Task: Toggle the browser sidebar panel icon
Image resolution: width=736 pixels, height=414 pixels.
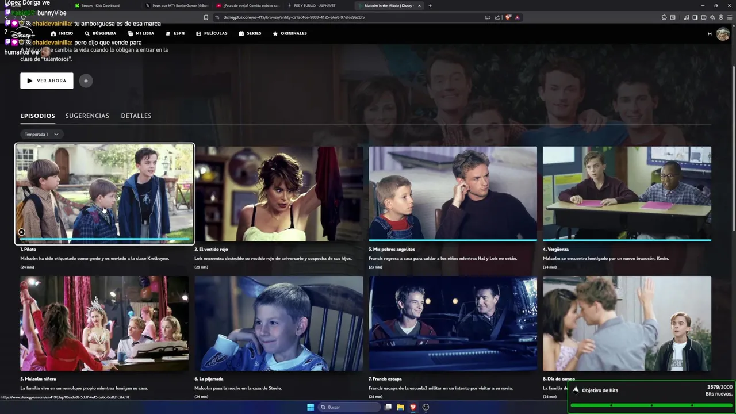Action: [695, 17]
